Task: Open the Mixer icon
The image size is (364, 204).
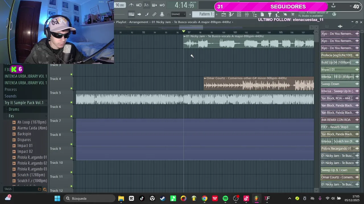Action: 247,14
